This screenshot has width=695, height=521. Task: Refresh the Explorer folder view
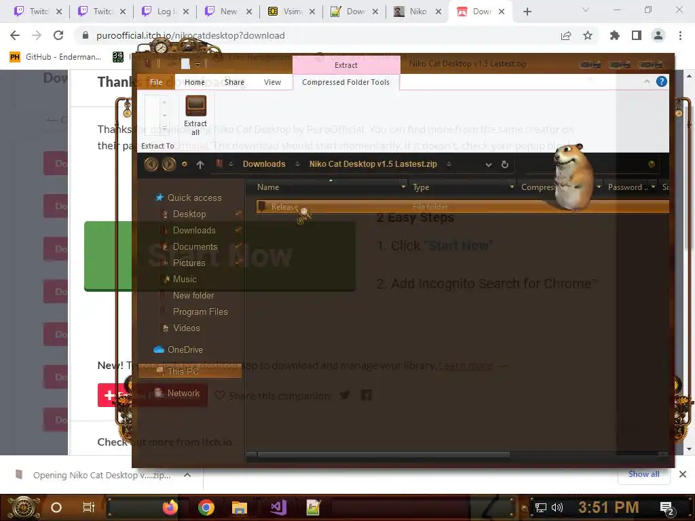[x=504, y=164]
